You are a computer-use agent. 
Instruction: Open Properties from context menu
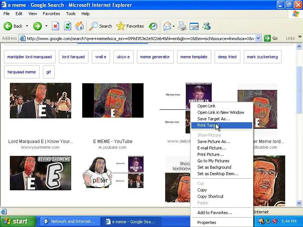(222, 222)
